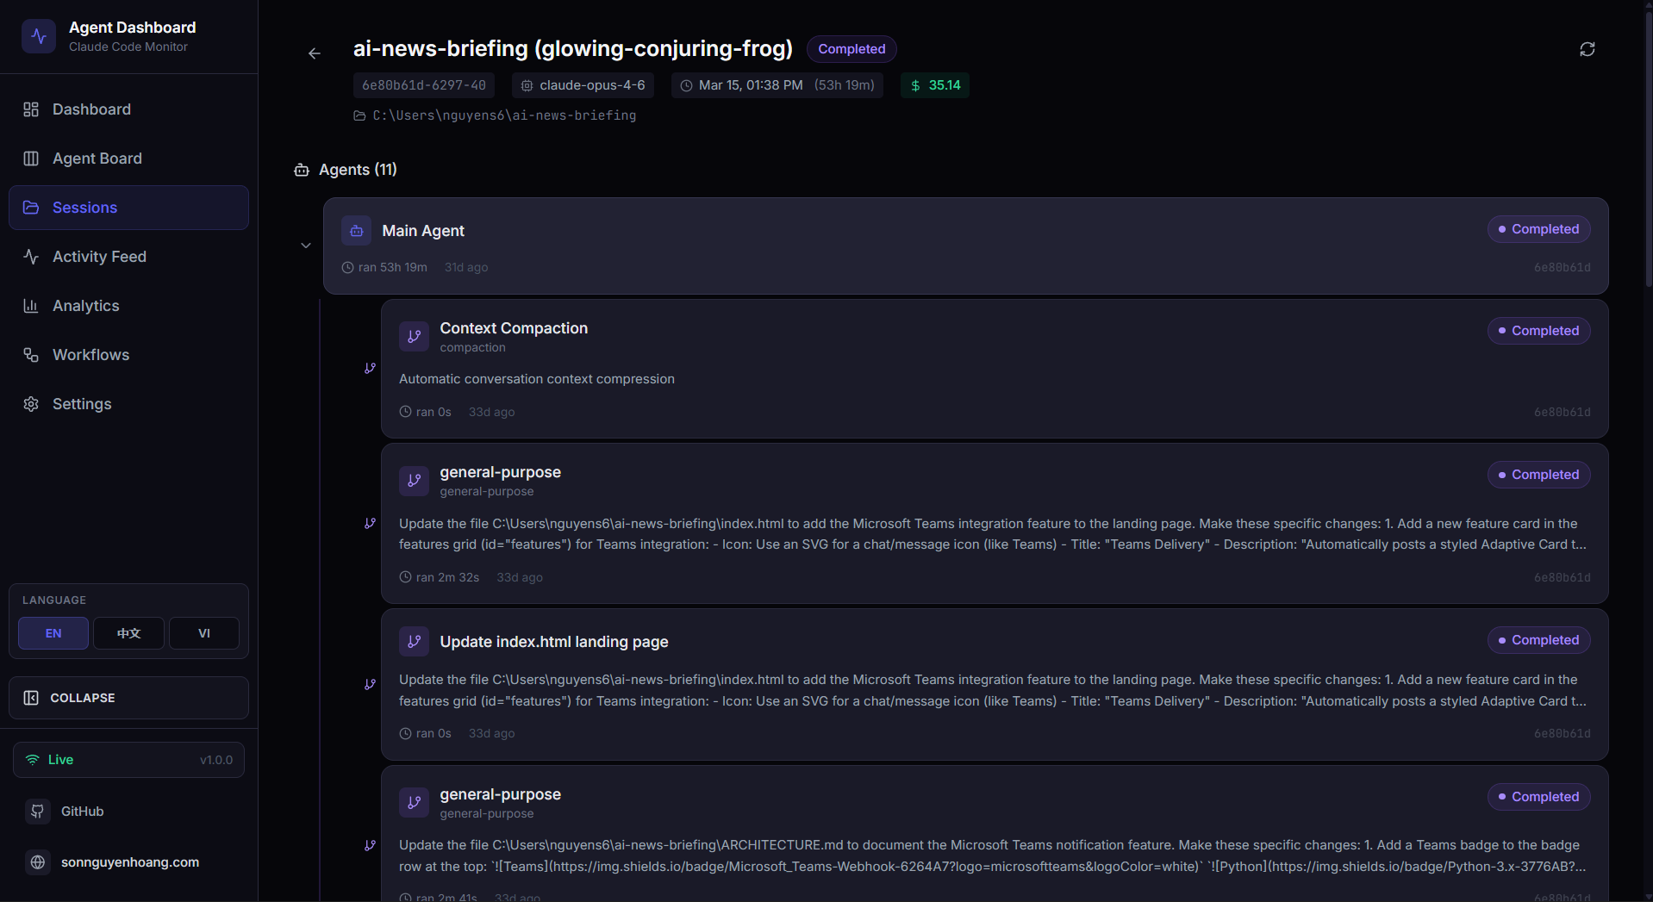The width and height of the screenshot is (1653, 902).
Task: Open the Sessions menu item
Action: click(84, 208)
